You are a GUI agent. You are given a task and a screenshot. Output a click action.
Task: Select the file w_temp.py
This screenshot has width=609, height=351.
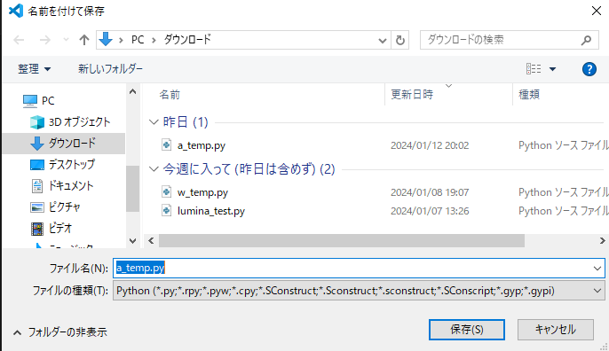pyautogui.click(x=202, y=192)
